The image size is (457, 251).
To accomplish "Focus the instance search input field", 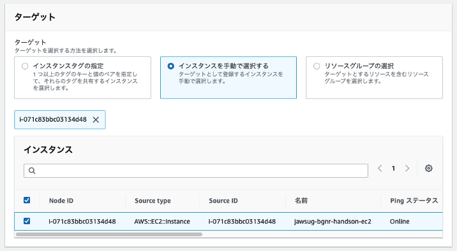I will click(x=196, y=171).
